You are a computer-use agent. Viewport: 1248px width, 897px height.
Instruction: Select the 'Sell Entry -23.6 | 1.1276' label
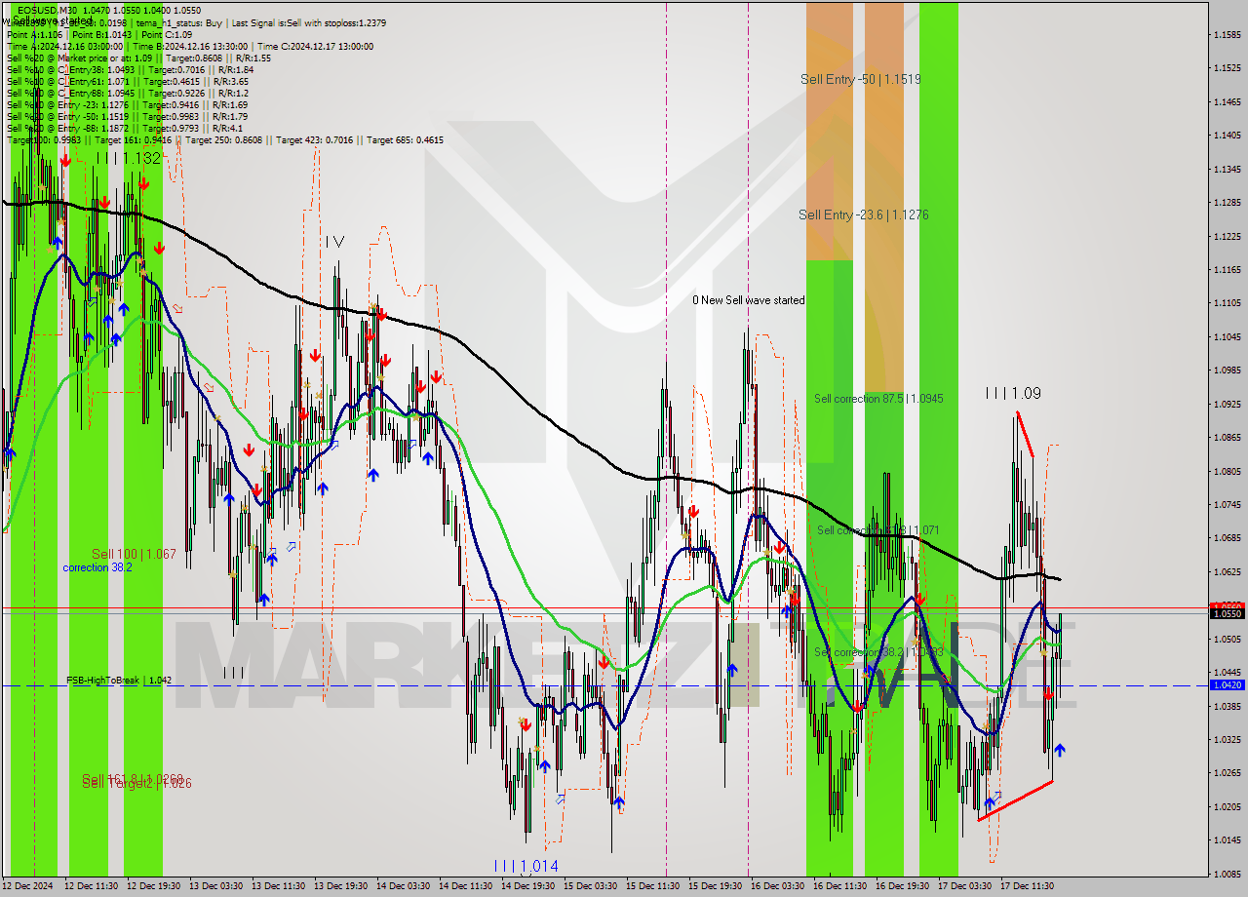click(863, 214)
